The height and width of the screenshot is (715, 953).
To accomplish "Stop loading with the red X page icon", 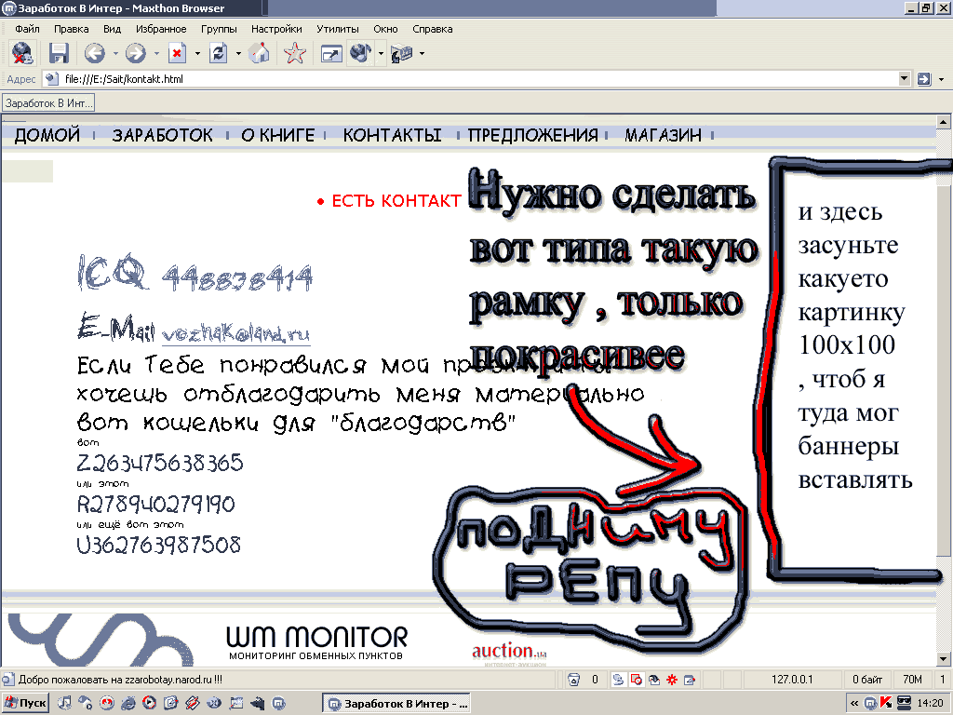I will [x=177, y=53].
